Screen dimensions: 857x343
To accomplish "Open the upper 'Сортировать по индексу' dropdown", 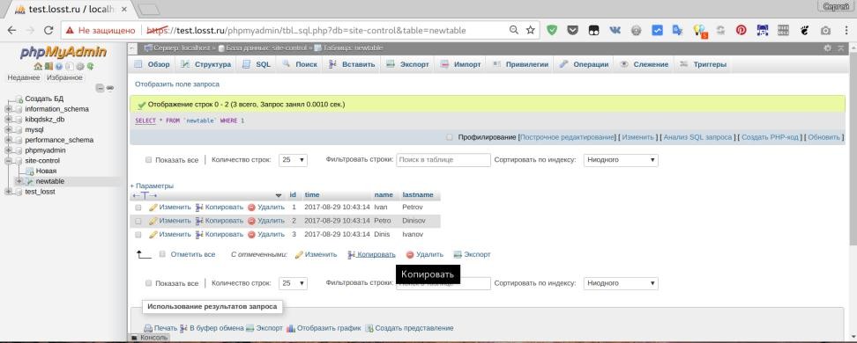I will 621,160.
